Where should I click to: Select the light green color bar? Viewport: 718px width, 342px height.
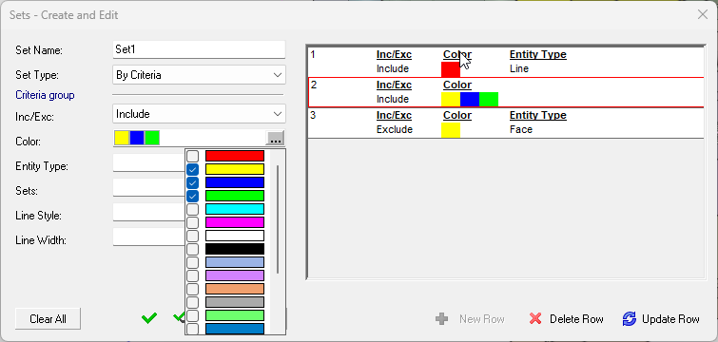click(235, 315)
